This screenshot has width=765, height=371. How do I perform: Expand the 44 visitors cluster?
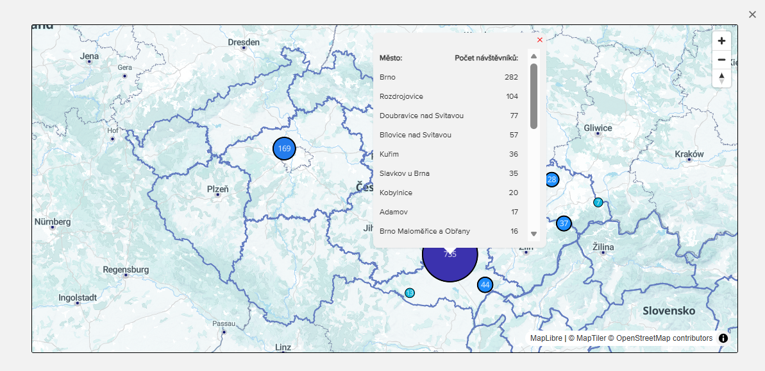485,285
